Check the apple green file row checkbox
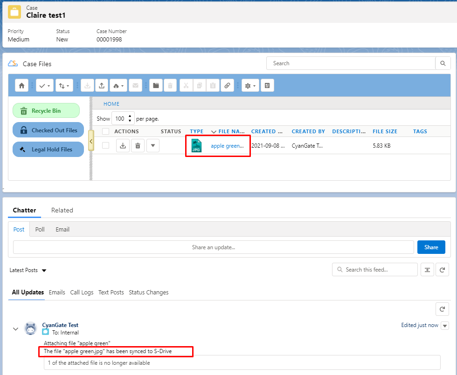Screen dimensions: 457x375 click(x=106, y=145)
